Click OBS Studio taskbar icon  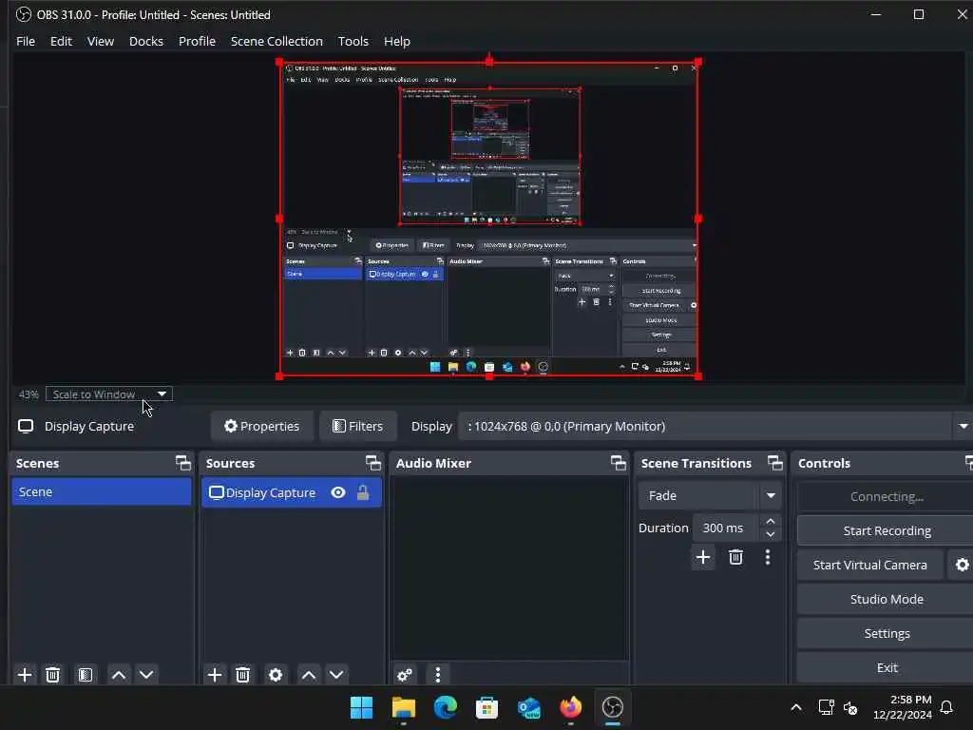click(613, 707)
